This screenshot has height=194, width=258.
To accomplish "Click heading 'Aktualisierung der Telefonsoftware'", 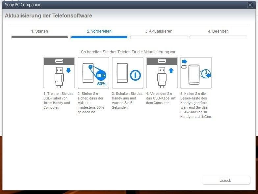I will (49, 16).
